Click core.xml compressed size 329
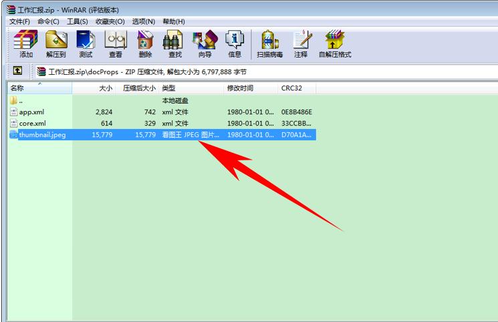 [150, 124]
